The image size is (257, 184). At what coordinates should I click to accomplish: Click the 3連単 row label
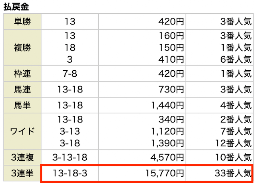tap(22, 173)
